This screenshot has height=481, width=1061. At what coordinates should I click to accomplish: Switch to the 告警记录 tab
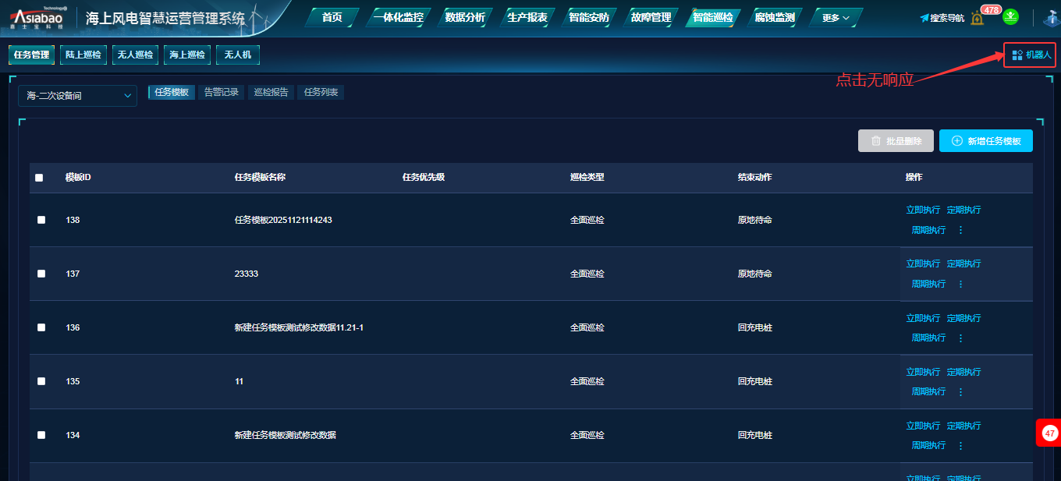click(222, 92)
